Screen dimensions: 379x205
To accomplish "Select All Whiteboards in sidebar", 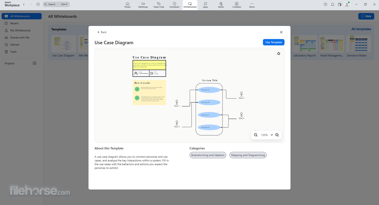I will [x=21, y=16].
